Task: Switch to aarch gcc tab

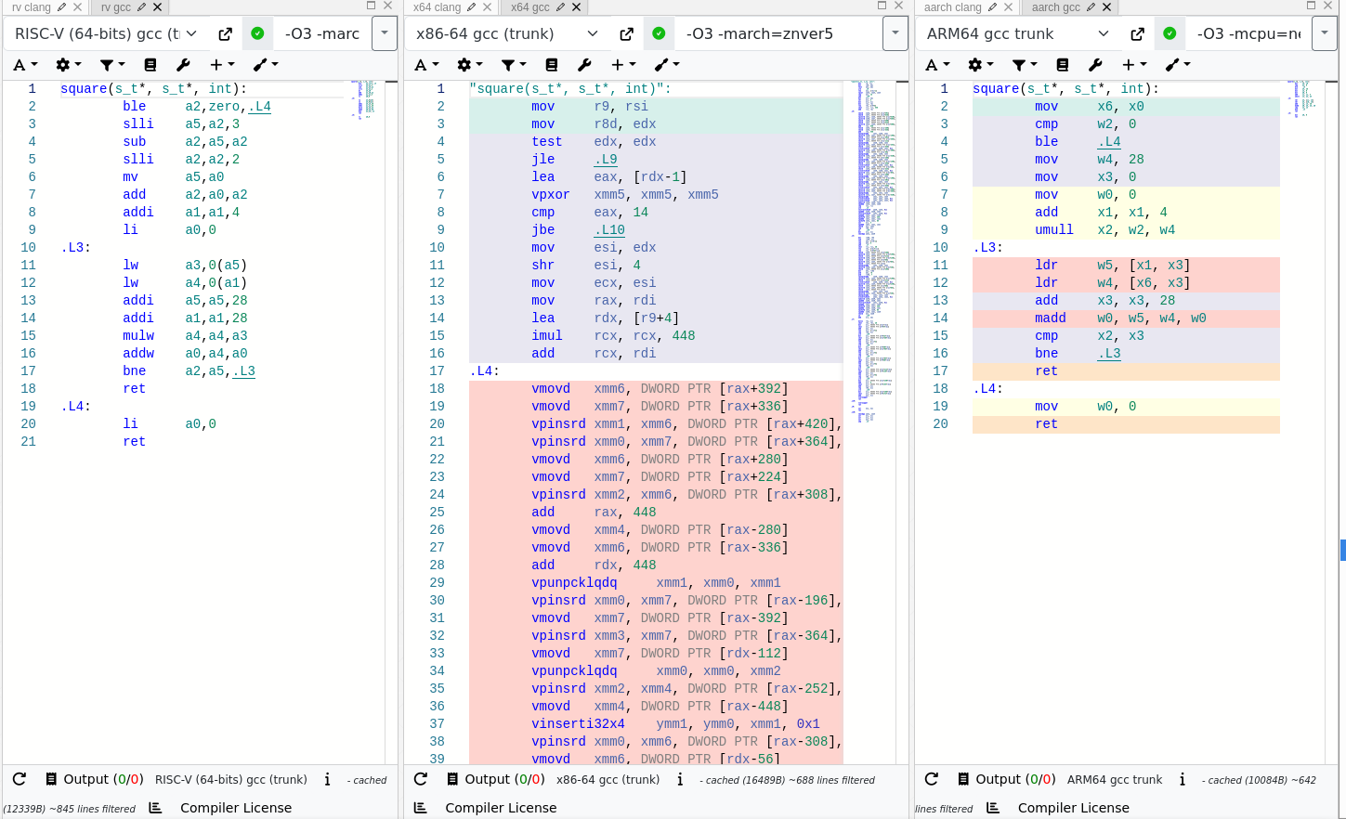Action: pyautogui.click(x=1055, y=6)
